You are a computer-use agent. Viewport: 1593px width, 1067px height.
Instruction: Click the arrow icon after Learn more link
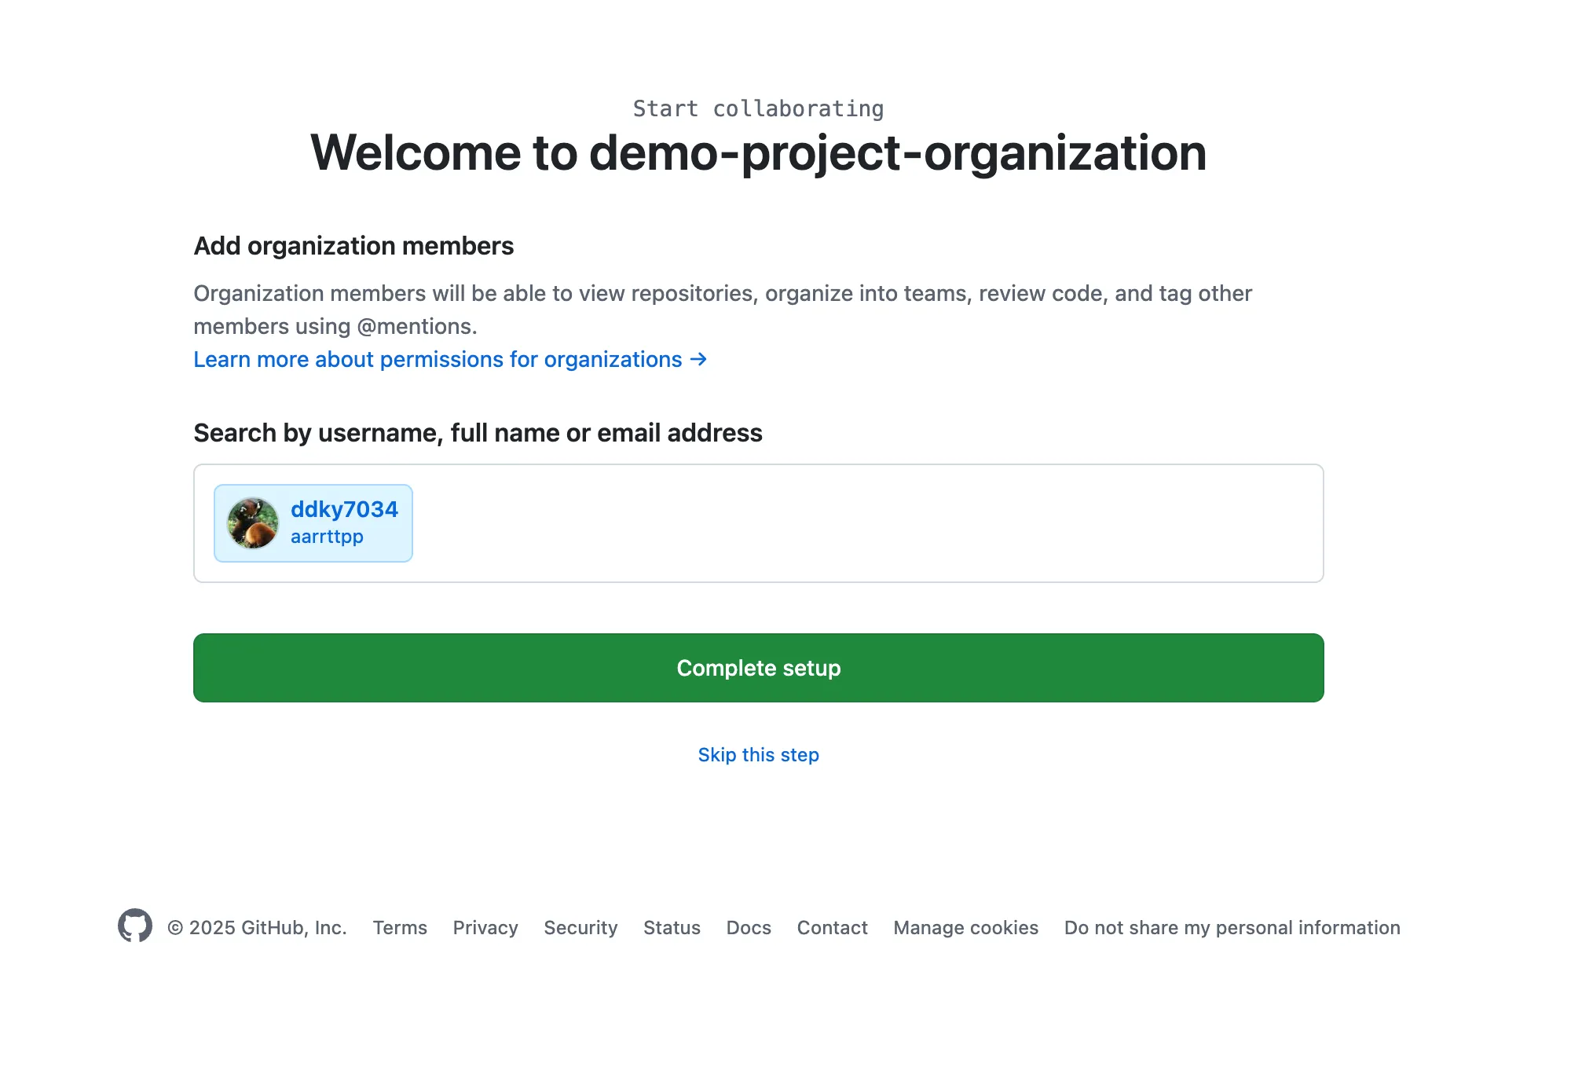click(x=698, y=359)
